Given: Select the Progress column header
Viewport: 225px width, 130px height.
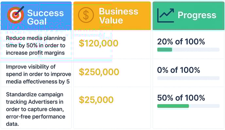Looking at the screenshot, I should click(x=188, y=16).
